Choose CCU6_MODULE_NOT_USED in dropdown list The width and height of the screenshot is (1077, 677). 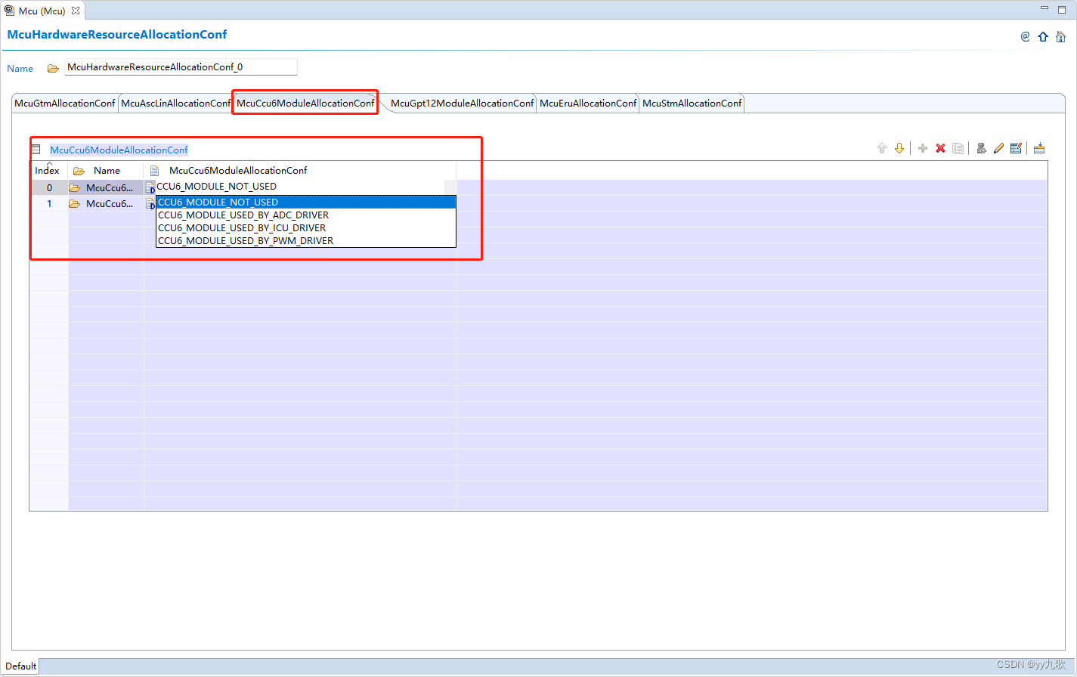pos(305,202)
